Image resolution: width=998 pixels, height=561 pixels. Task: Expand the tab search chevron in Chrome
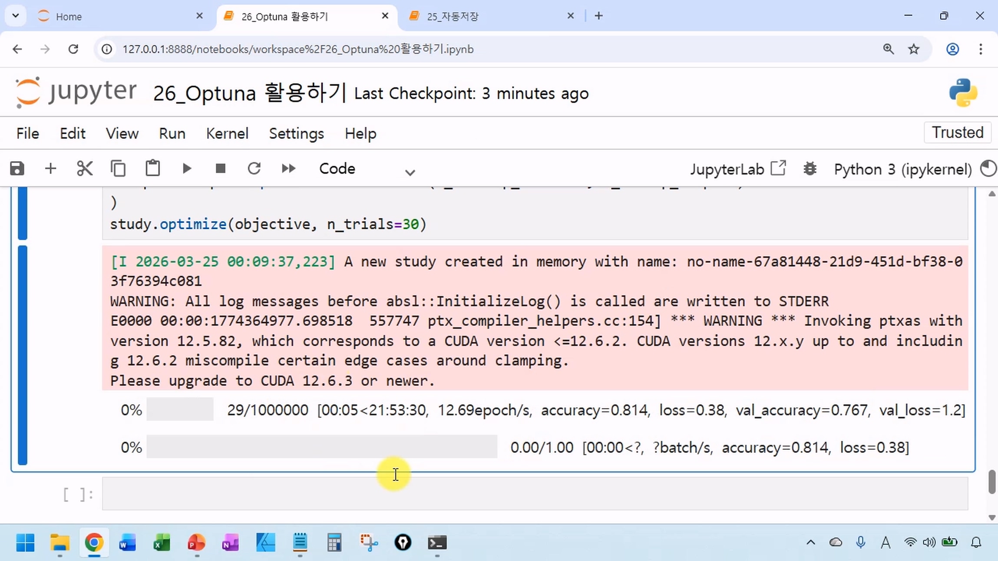[16, 16]
